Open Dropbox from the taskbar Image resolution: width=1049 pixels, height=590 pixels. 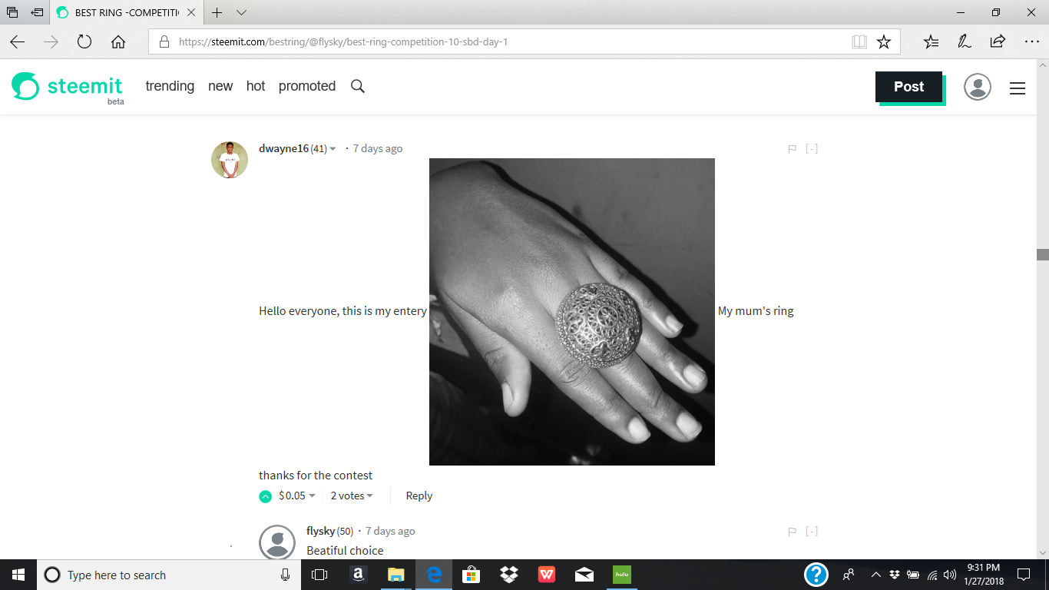tap(508, 575)
